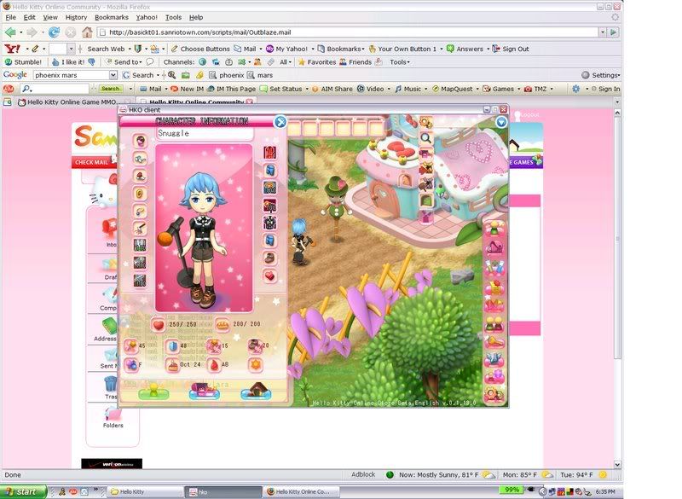The image size is (682, 499).
Task: Click Favorites in StumbleUpon toolbar
Action: (317, 62)
